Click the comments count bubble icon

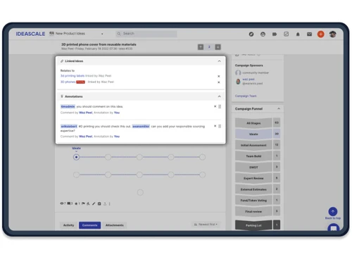69,203
